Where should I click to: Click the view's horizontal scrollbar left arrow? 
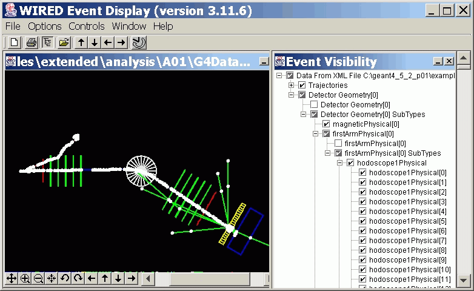point(148,279)
